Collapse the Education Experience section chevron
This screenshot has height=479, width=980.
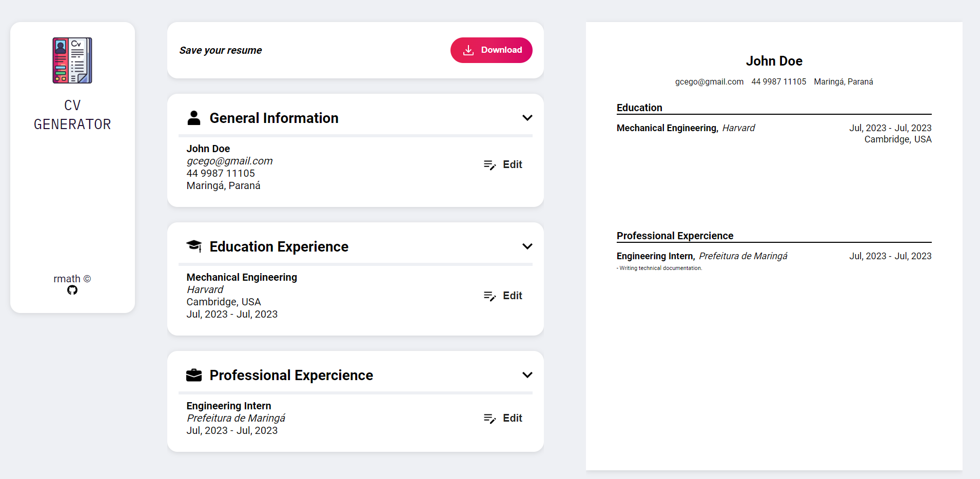point(527,246)
